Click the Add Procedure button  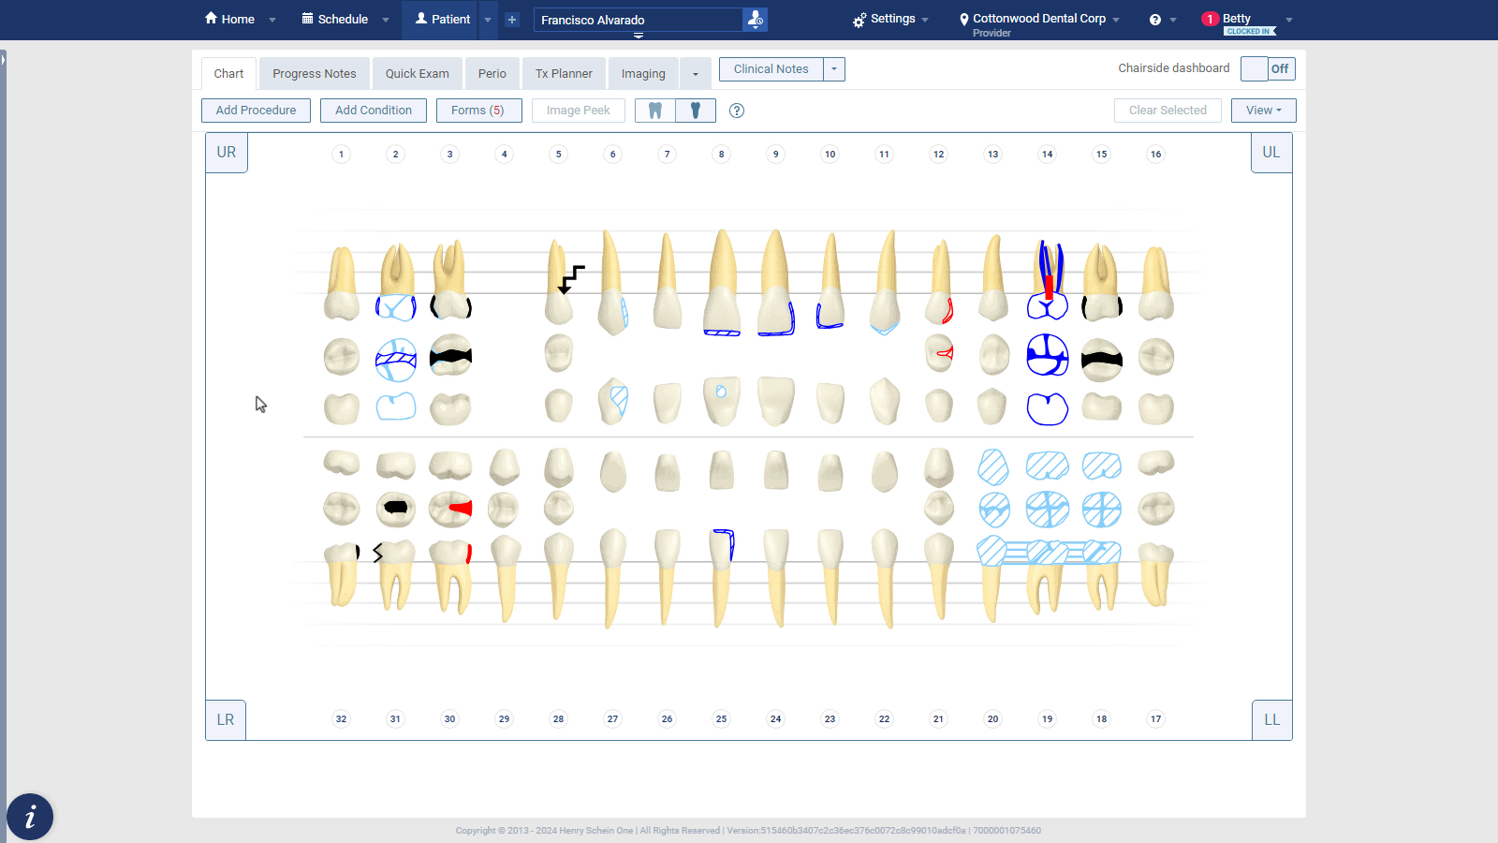256,111
